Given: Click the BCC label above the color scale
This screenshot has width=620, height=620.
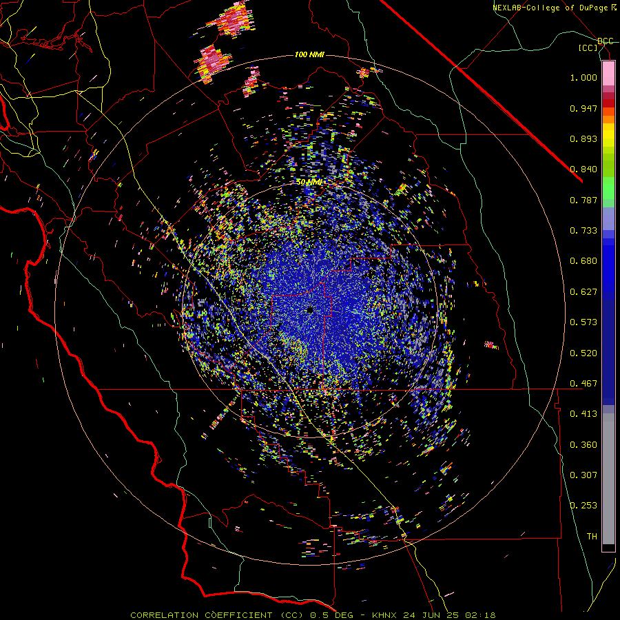Looking at the screenshot, I should point(606,41).
